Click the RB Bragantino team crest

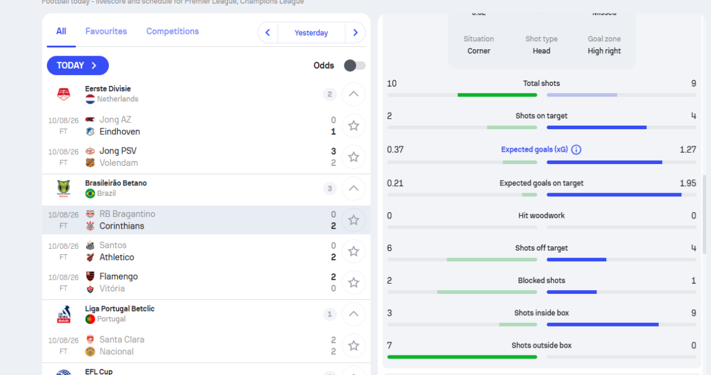click(90, 214)
